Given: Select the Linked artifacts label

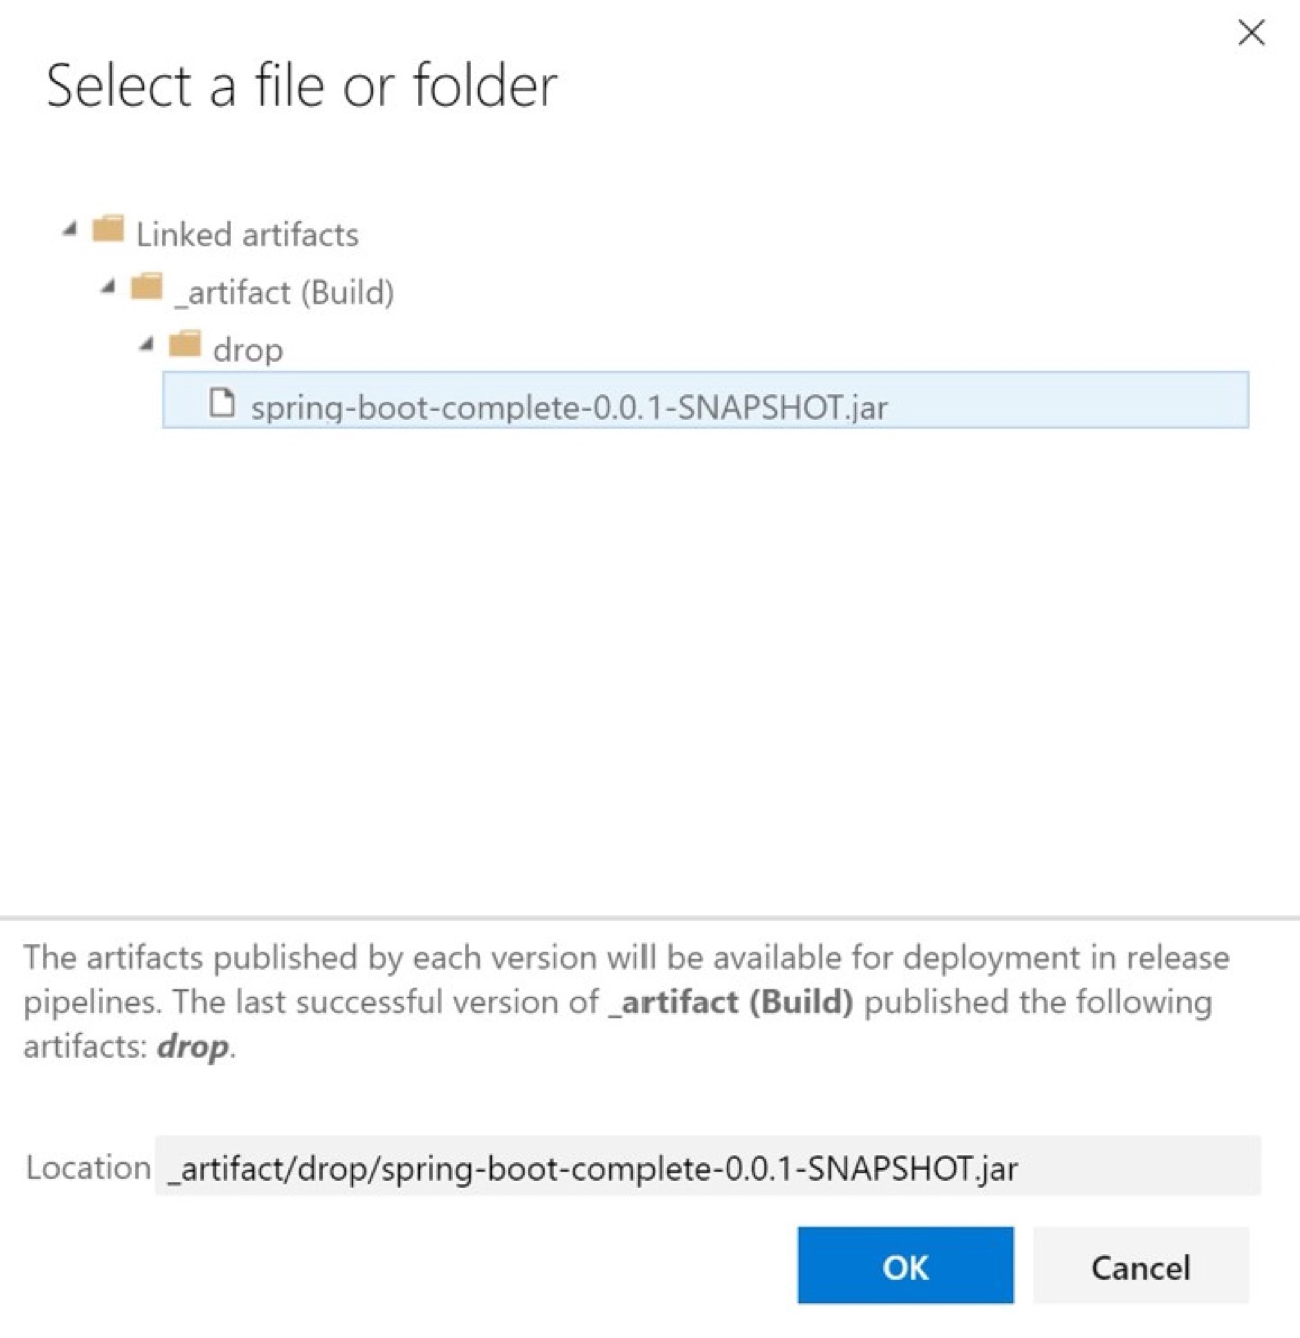Looking at the screenshot, I should 247,235.
